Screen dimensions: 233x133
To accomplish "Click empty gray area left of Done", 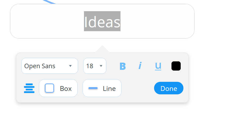I will tap(138, 88).
